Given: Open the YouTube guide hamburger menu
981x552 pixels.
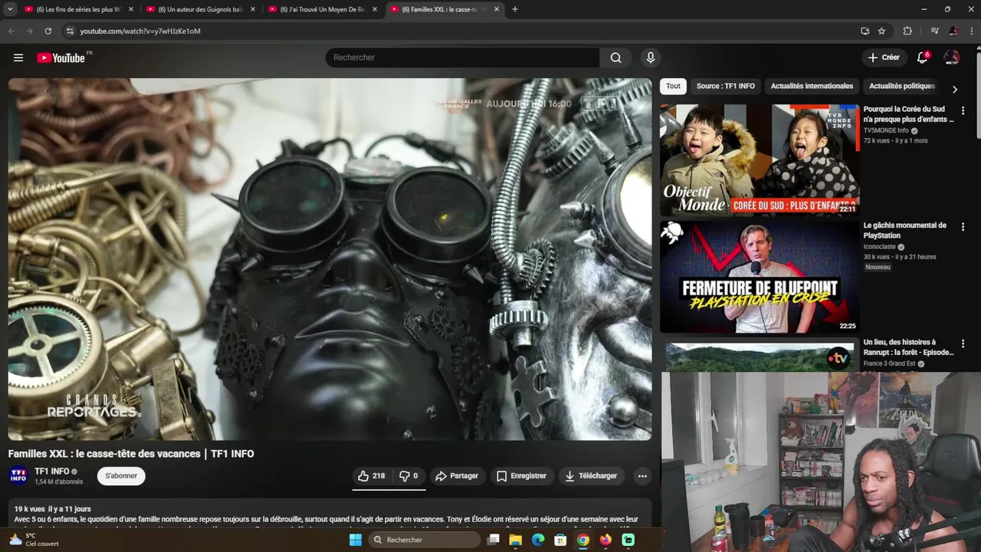Looking at the screenshot, I should tap(18, 58).
